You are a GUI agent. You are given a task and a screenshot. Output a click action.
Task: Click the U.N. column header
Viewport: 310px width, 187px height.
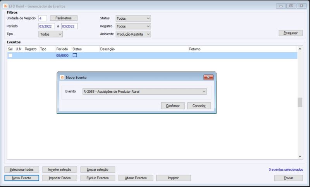point(19,49)
